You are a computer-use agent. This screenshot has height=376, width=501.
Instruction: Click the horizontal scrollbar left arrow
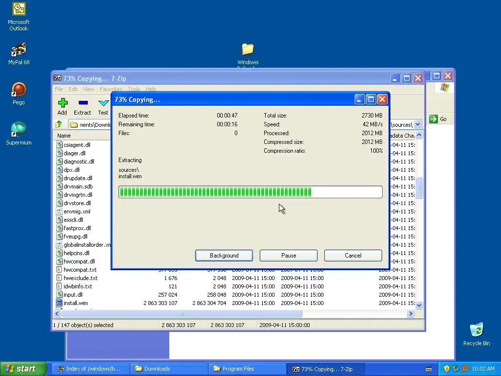tap(57, 314)
